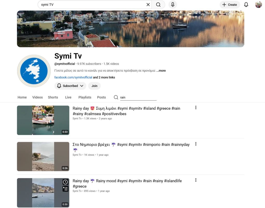Click the channel search magnifier icon
Screen dimensions: 265x208
[x=116, y=97]
